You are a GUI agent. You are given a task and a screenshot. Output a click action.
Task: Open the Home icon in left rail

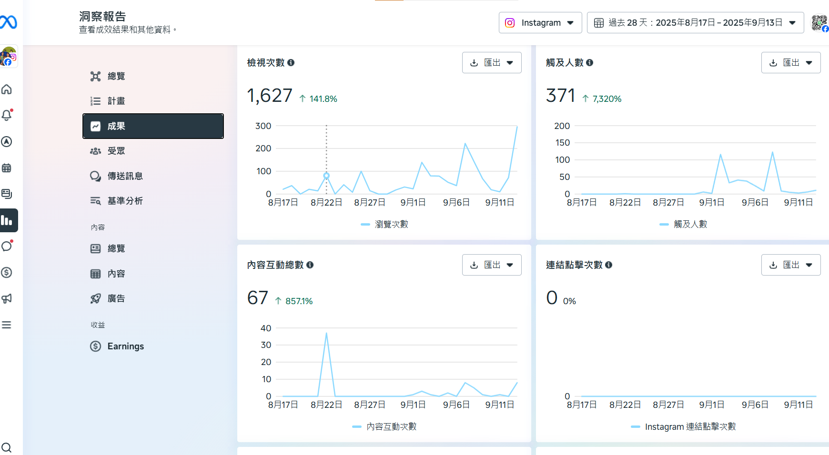[7, 89]
